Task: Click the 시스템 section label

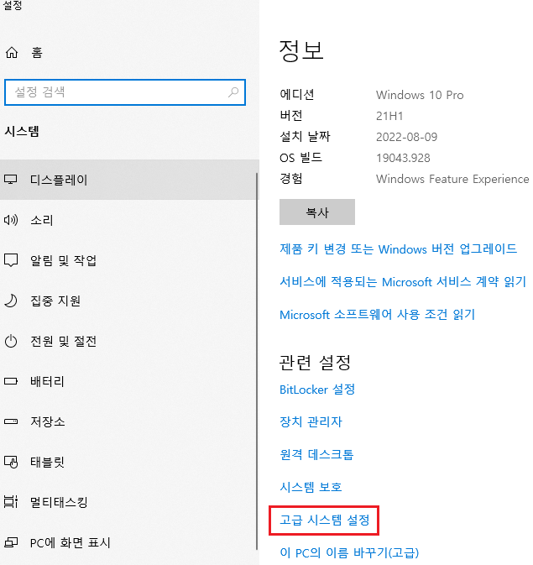Action: pyautogui.click(x=22, y=131)
